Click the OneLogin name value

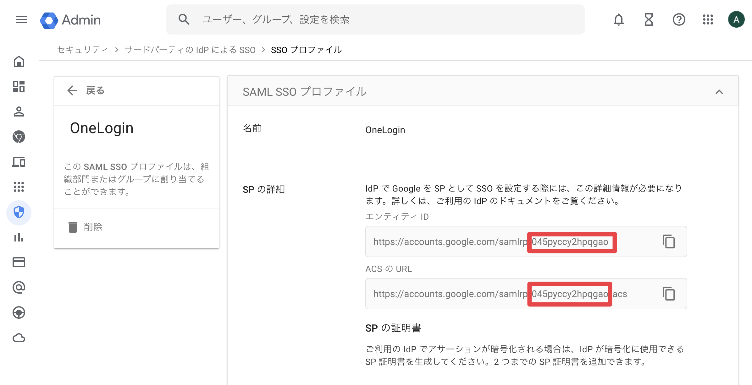tap(385, 130)
